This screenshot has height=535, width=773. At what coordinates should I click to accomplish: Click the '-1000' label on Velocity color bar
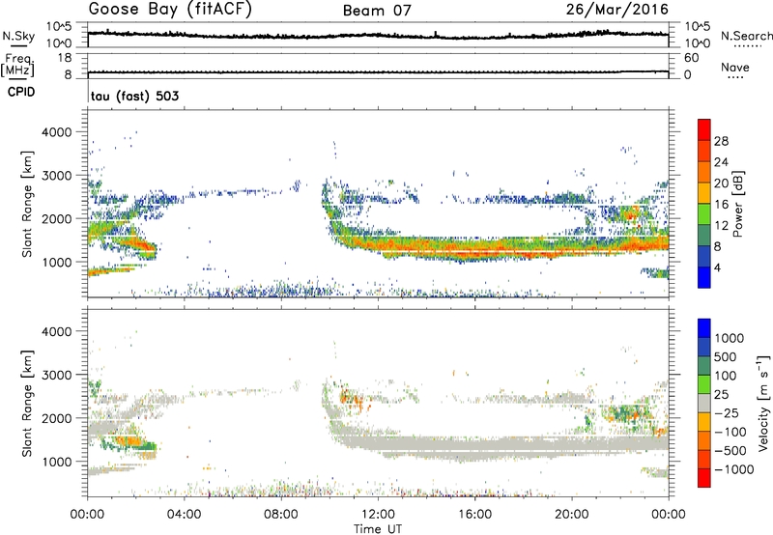[734, 469]
